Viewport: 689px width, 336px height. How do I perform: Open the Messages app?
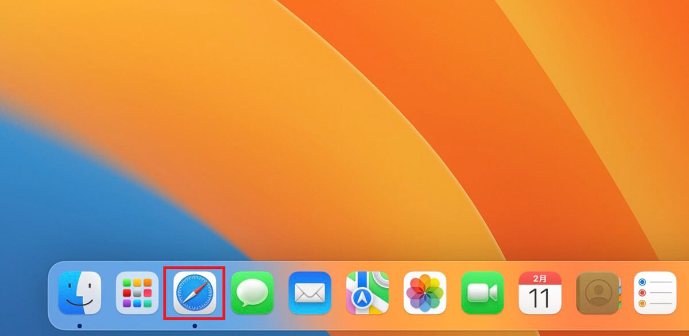tap(252, 293)
